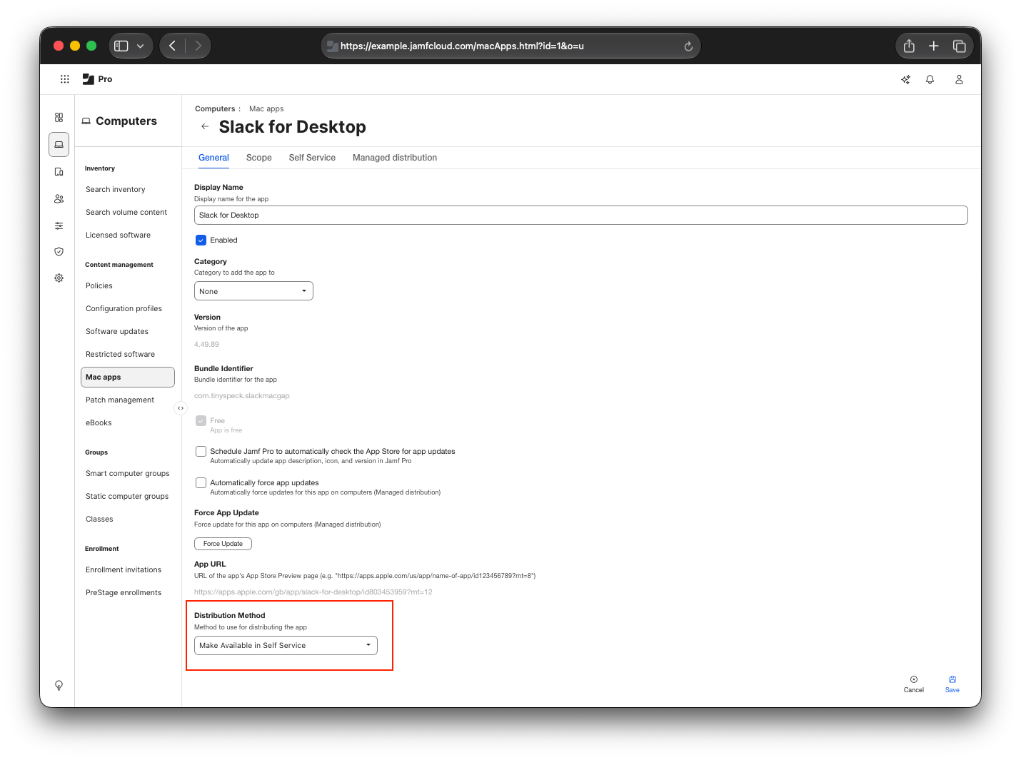Select Mac apps in the sidebar
Screen dimensions: 1021x760
[128, 377]
